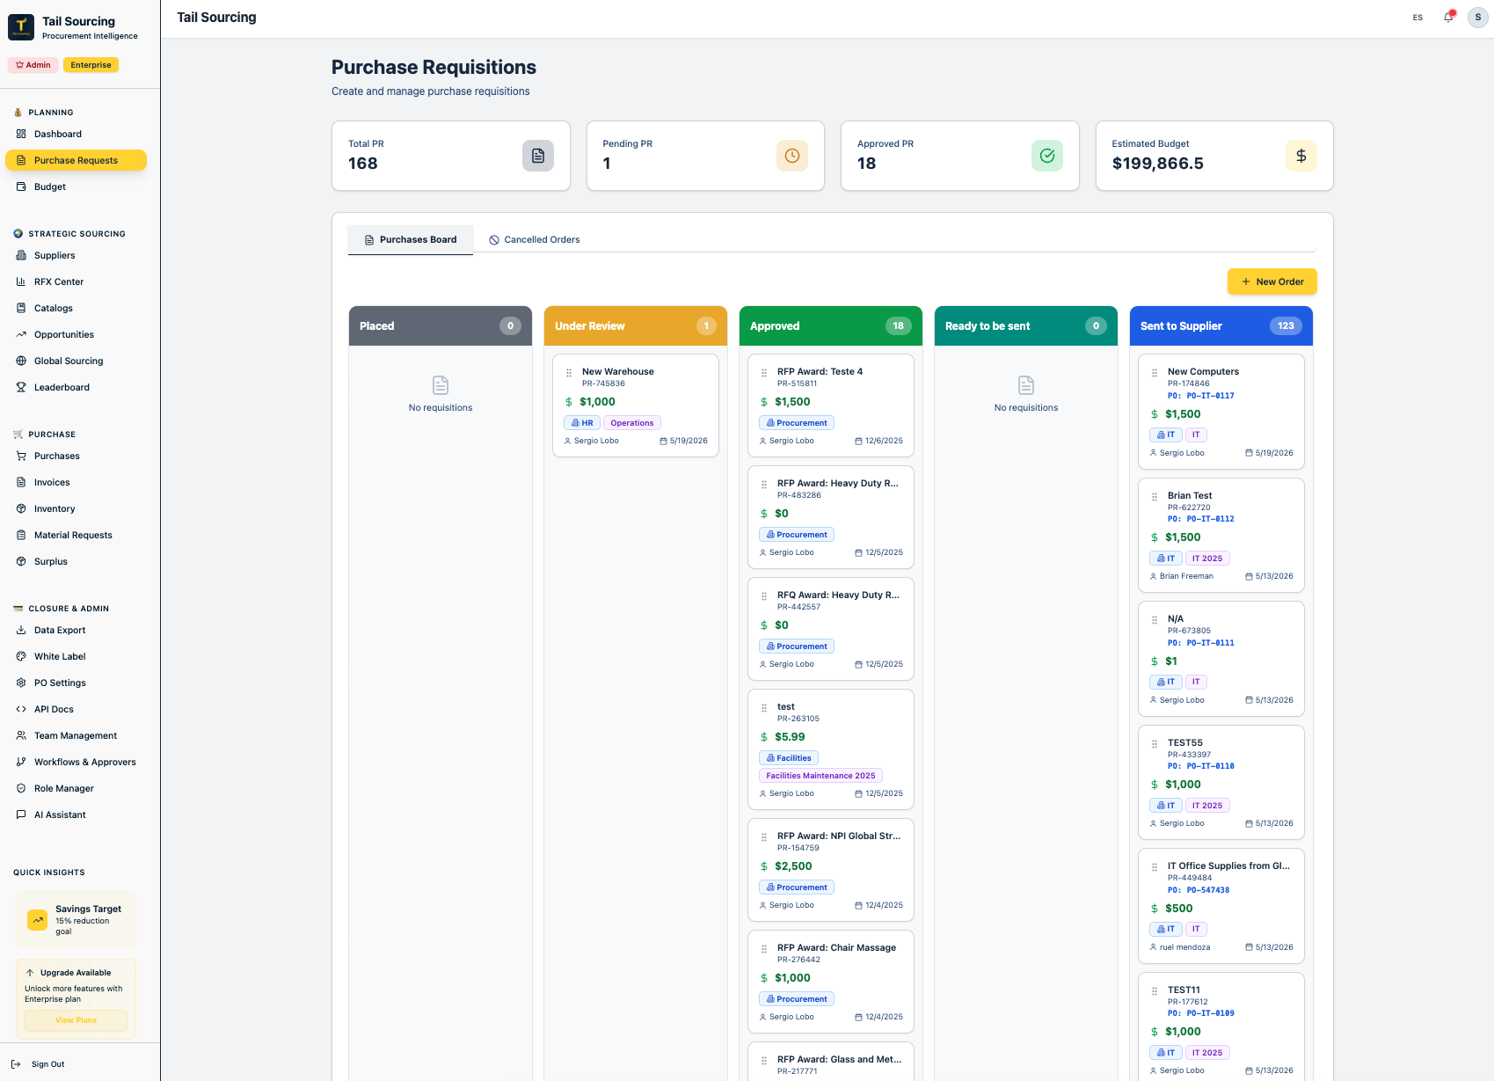This screenshot has width=1494, height=1081.
Task: Click the Tail Sourcing logo icon
Action: [21, 27]
